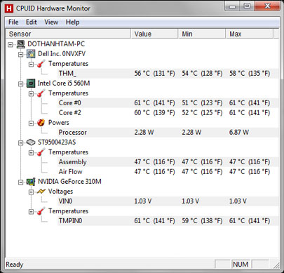Collapse Temperatures under NVIDIA GeForce 310M

click(x=31, y=211)
